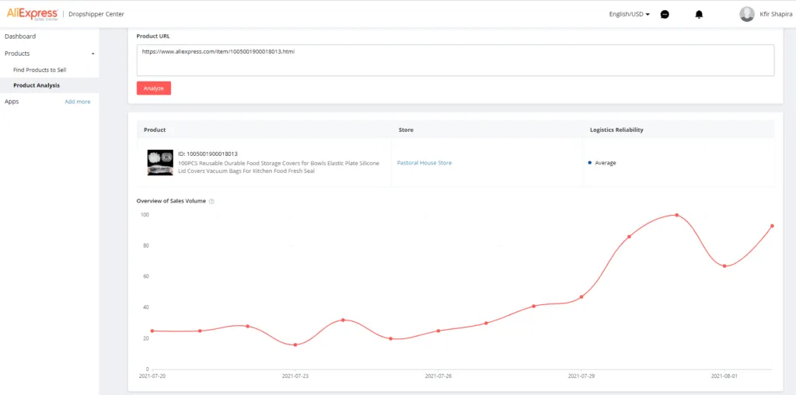Click the last data point on chart
796x395 pixels.
coord(772,226)
